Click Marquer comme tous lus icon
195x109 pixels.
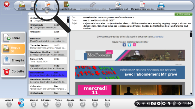pos(142,5)
